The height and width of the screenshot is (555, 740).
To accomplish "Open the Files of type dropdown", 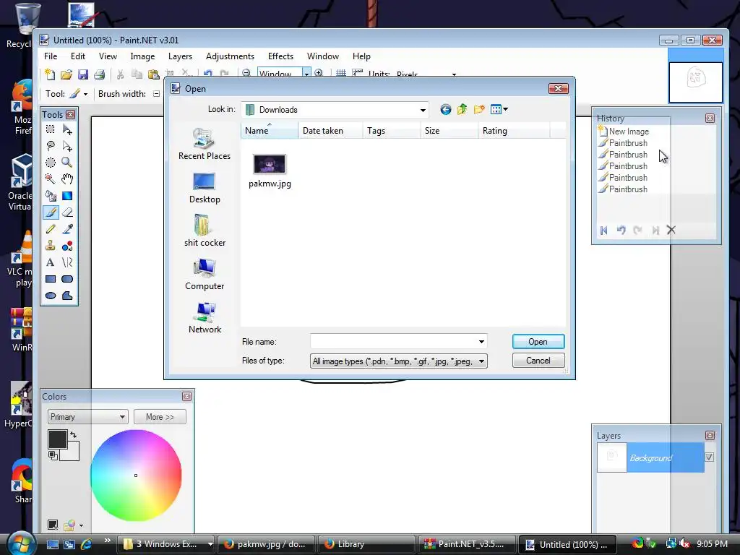I will (x=481, y=361).
